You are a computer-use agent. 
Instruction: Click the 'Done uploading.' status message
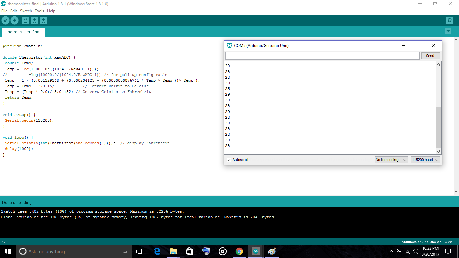point(17,203)
